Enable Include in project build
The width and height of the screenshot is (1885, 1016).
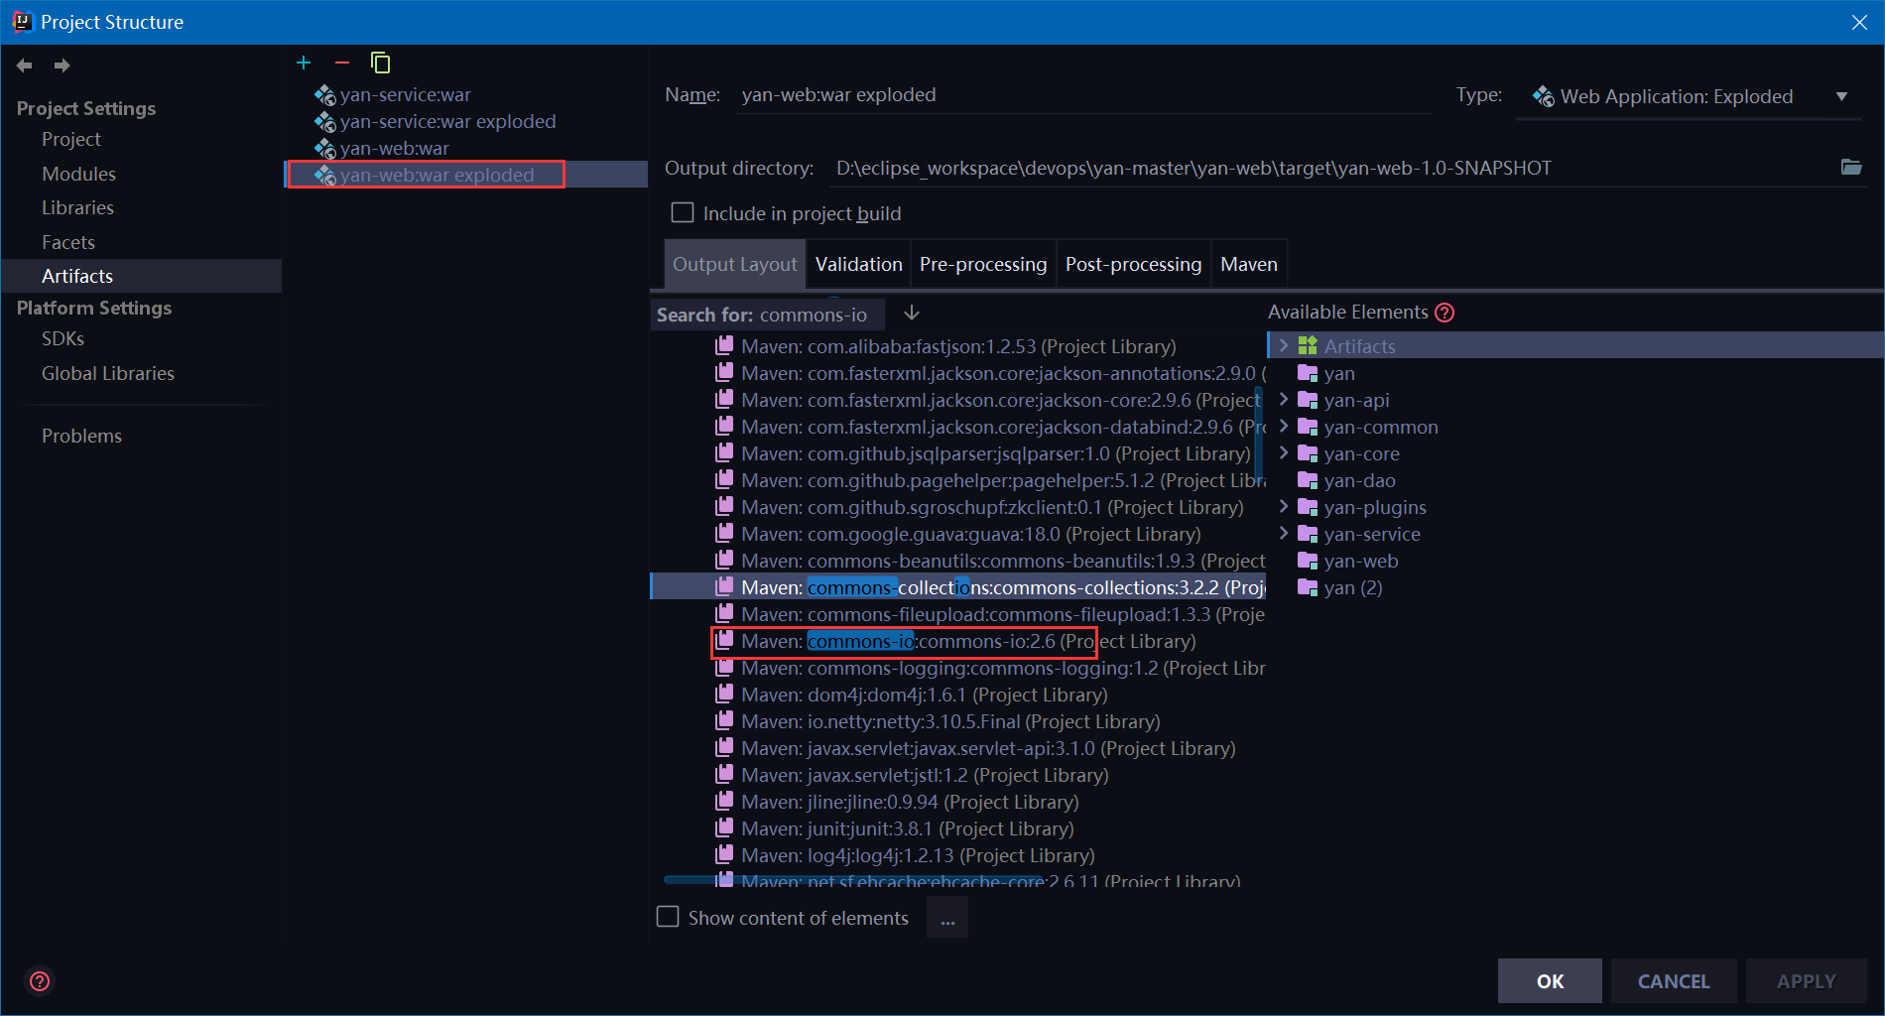(x=682, y=212)
